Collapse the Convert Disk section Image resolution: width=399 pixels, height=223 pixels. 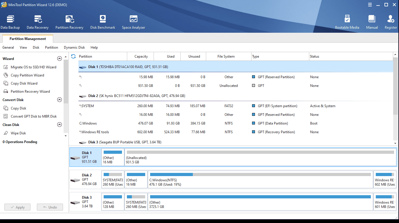60,100
